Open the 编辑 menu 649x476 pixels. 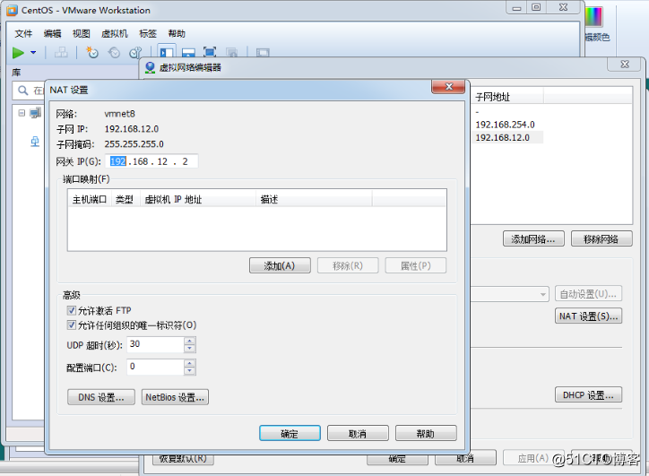(53, 33)
